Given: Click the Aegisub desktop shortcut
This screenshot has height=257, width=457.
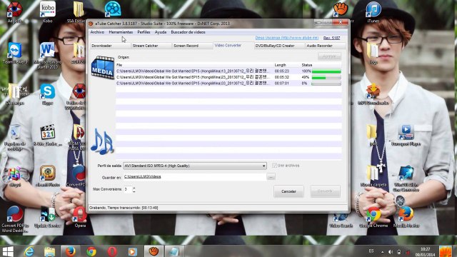Looking at the screenshot, I should [14, 12].
